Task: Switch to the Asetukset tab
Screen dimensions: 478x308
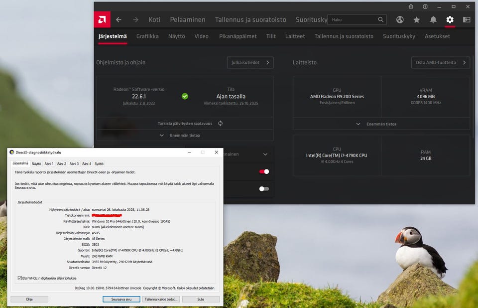Action: point(437,36)
